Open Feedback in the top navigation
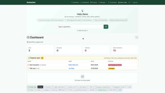Screen dimensions: 165x93 point(75,2)
